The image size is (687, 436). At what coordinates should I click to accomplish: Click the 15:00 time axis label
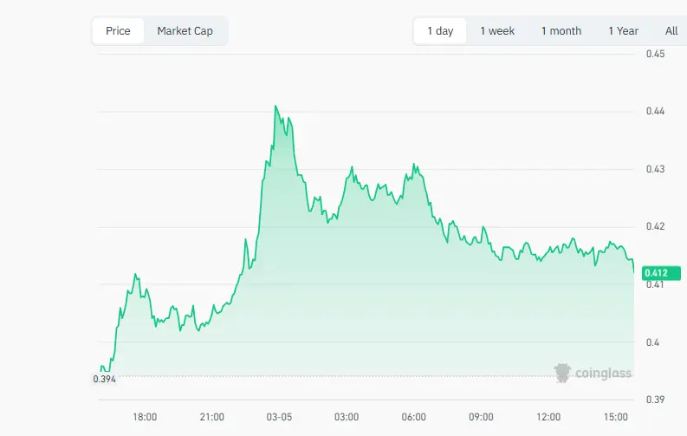tap(616, 417)
